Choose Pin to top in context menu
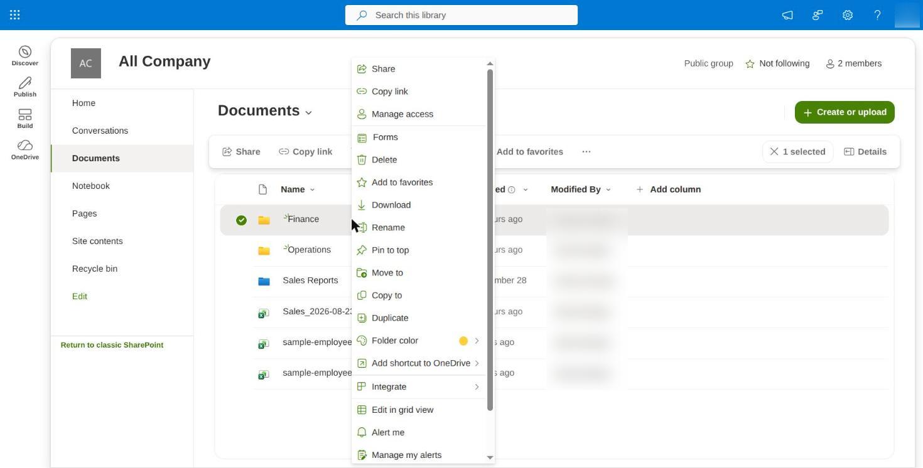The width and height of the screenshot is (923, 468). tap(420, 250)
